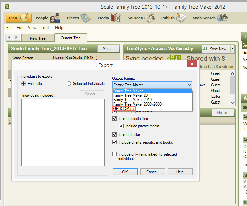Viewport: 247px width, 206px height.
Task: Close the Export dialog
Action: pyautogui.click(x=192, y=64)
